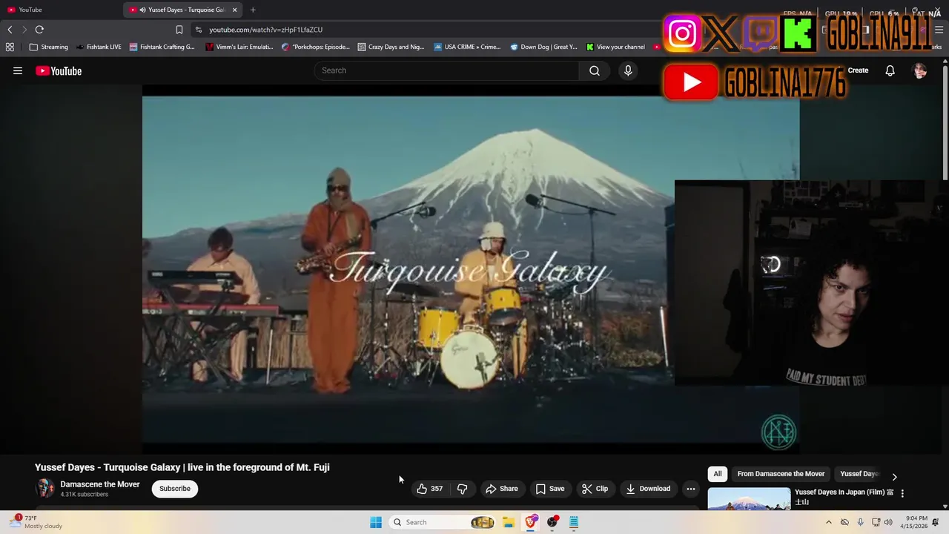Open the Down Dog bookmark

click(x=543, y=47)
